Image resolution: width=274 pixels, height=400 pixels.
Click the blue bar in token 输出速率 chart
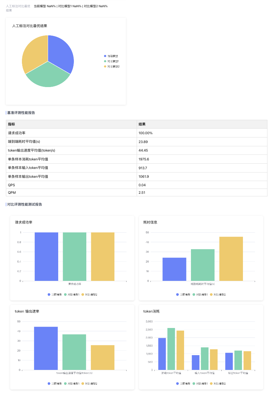coord(46,348)
